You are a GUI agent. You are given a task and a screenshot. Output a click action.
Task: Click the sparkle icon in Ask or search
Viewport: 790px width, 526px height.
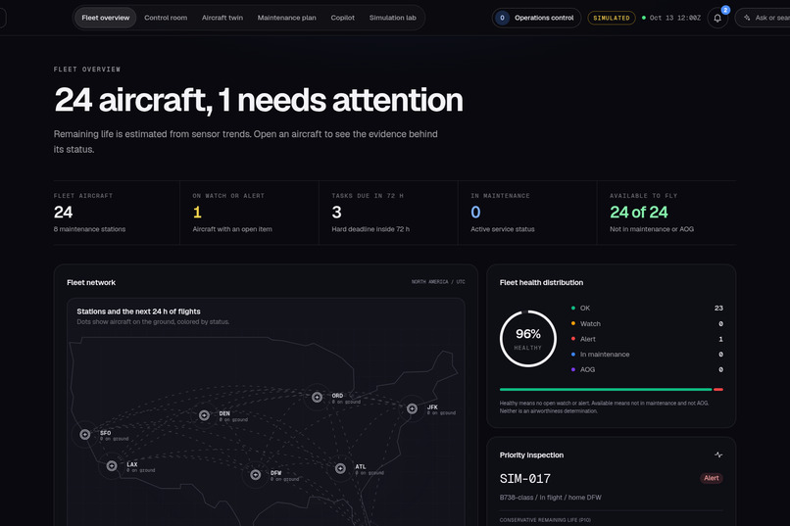coord(747,18)
